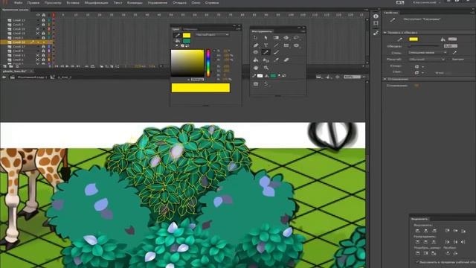This screenshot has height=268, width=476.
Task: Select the Oval tool
Action: (296, 45)
